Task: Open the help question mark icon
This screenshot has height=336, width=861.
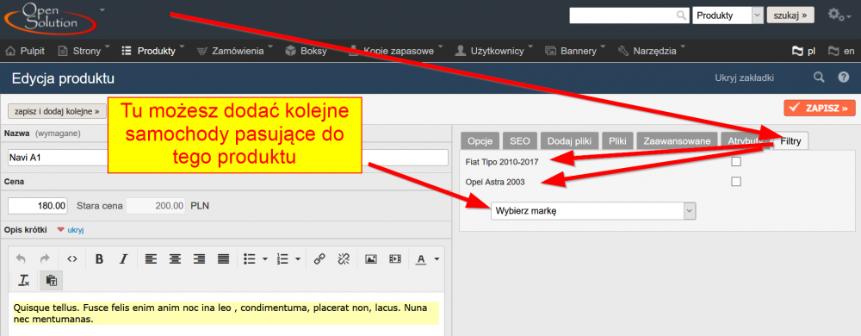Action: (x=844, y=78)
